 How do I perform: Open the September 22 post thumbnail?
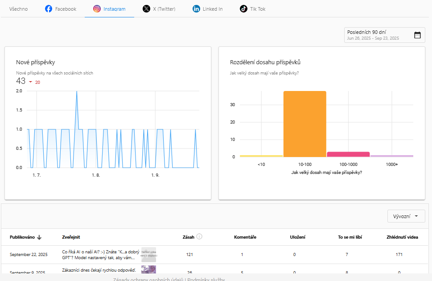coord(149,255)
